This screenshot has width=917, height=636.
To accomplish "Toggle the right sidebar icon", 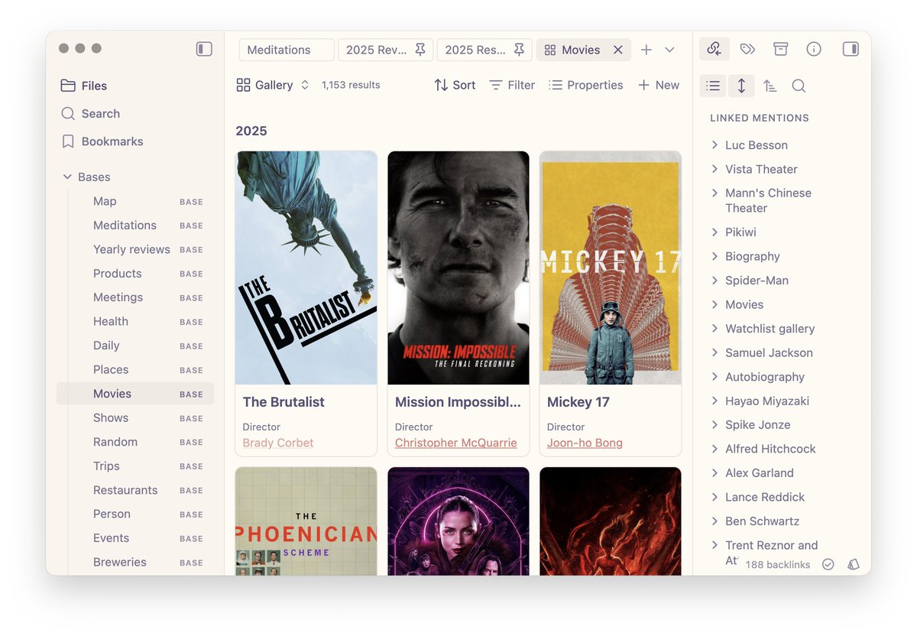I will pyautogui.click(x=851, y=49).
